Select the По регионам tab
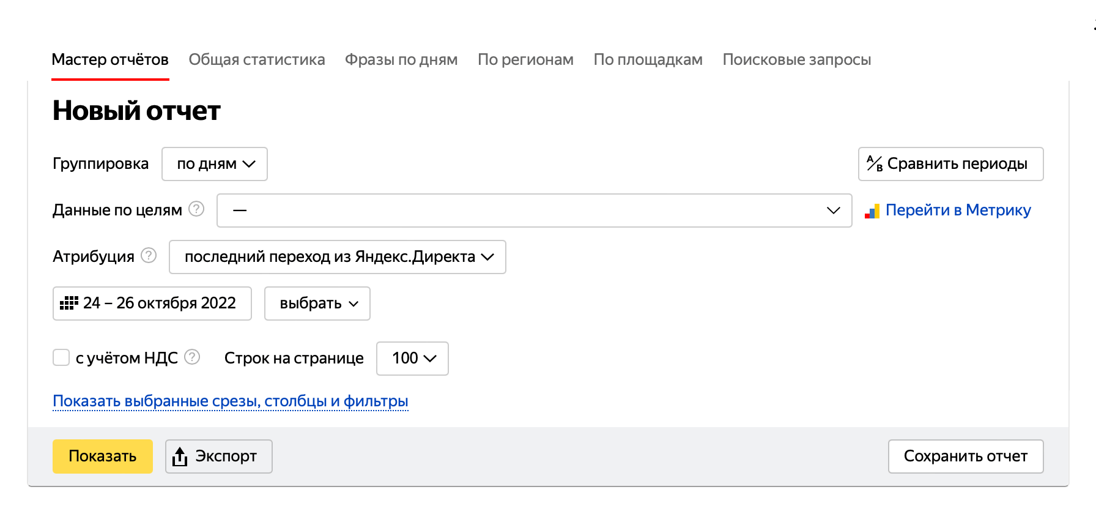This screenshot has height=514, width=1096. click(525, 59)
